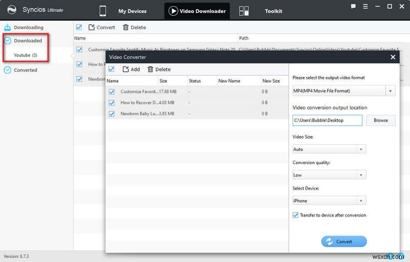This screenshot has height=262, width=410.
Task: Click the Downloaded checkmark circle icon
Action: [8, 41]
